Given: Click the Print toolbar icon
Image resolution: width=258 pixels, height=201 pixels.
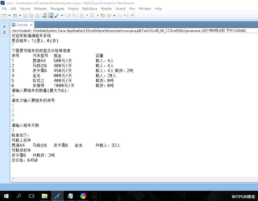Looking at the screenshot, I should click(x=37, y=16).
